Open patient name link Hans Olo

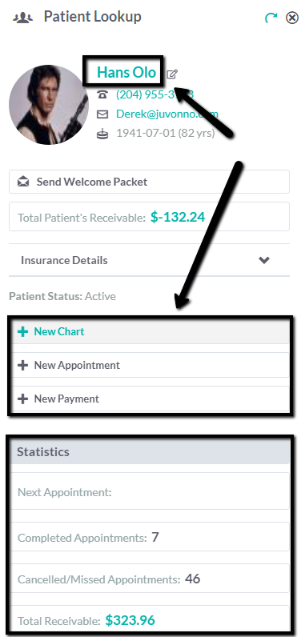pyautogui.click(x=126, y=72)
